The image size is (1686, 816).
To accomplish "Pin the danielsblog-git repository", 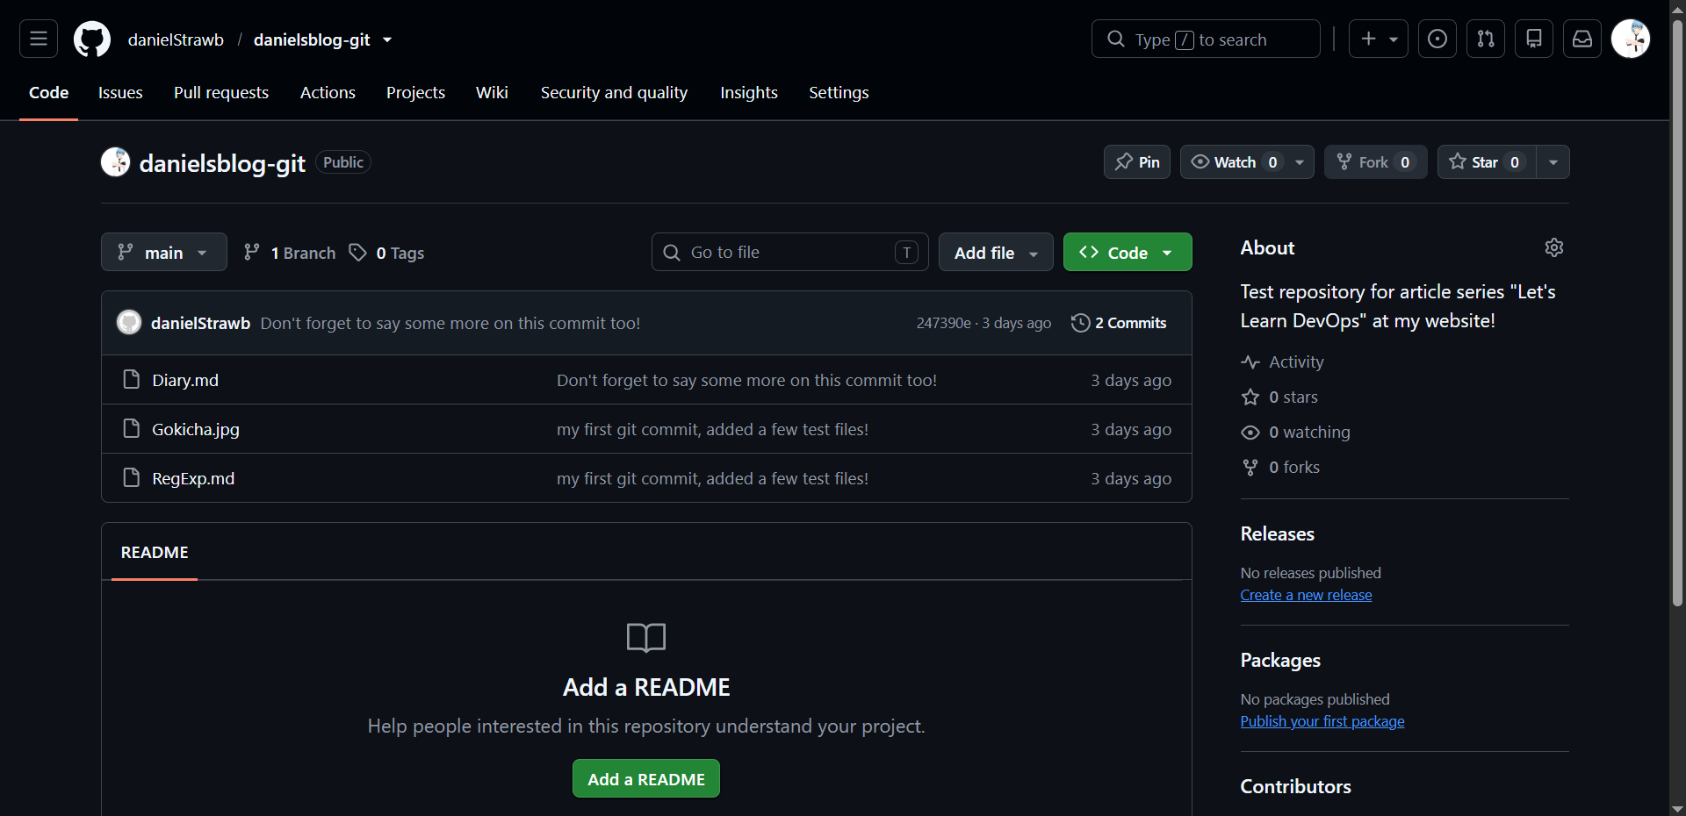I will (x=1137, y=162).
